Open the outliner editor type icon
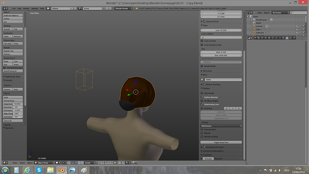This screenshot has height=174, width=309. pyautogui.click(x=250, y=13)
